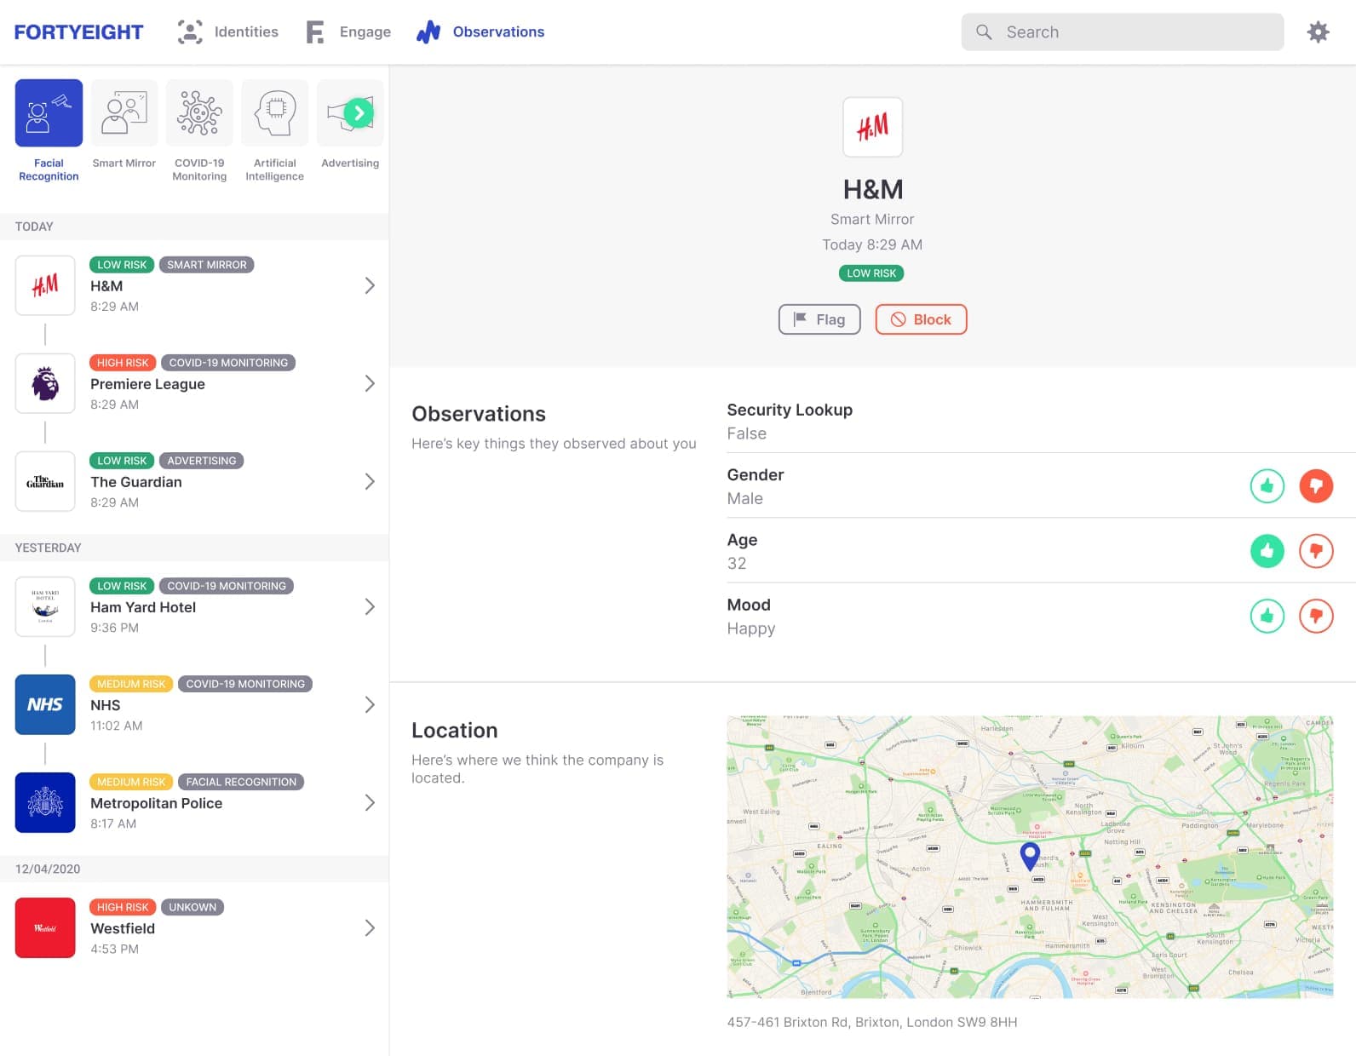Click the HIGH RISK tag on Premiere League
This screenshot has height=1056, width=1356.
click(123, 363)
